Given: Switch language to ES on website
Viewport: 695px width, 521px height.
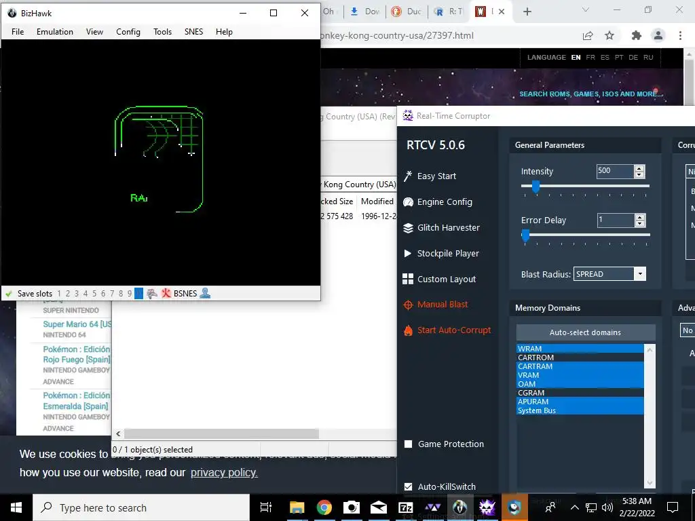Looking at the screenshot, I should (x=605, y=57).
